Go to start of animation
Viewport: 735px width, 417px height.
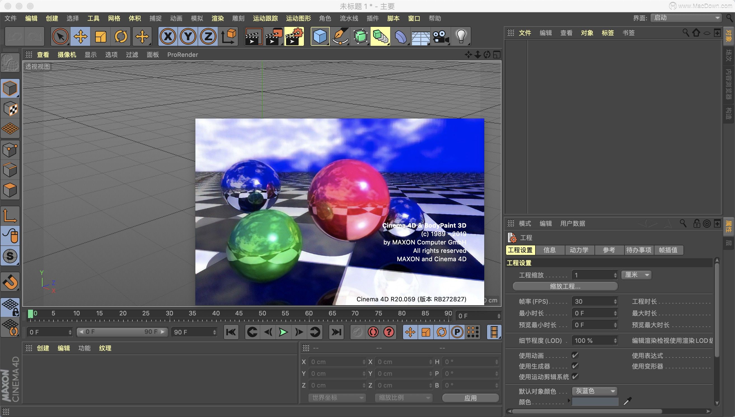coord(231,332)
